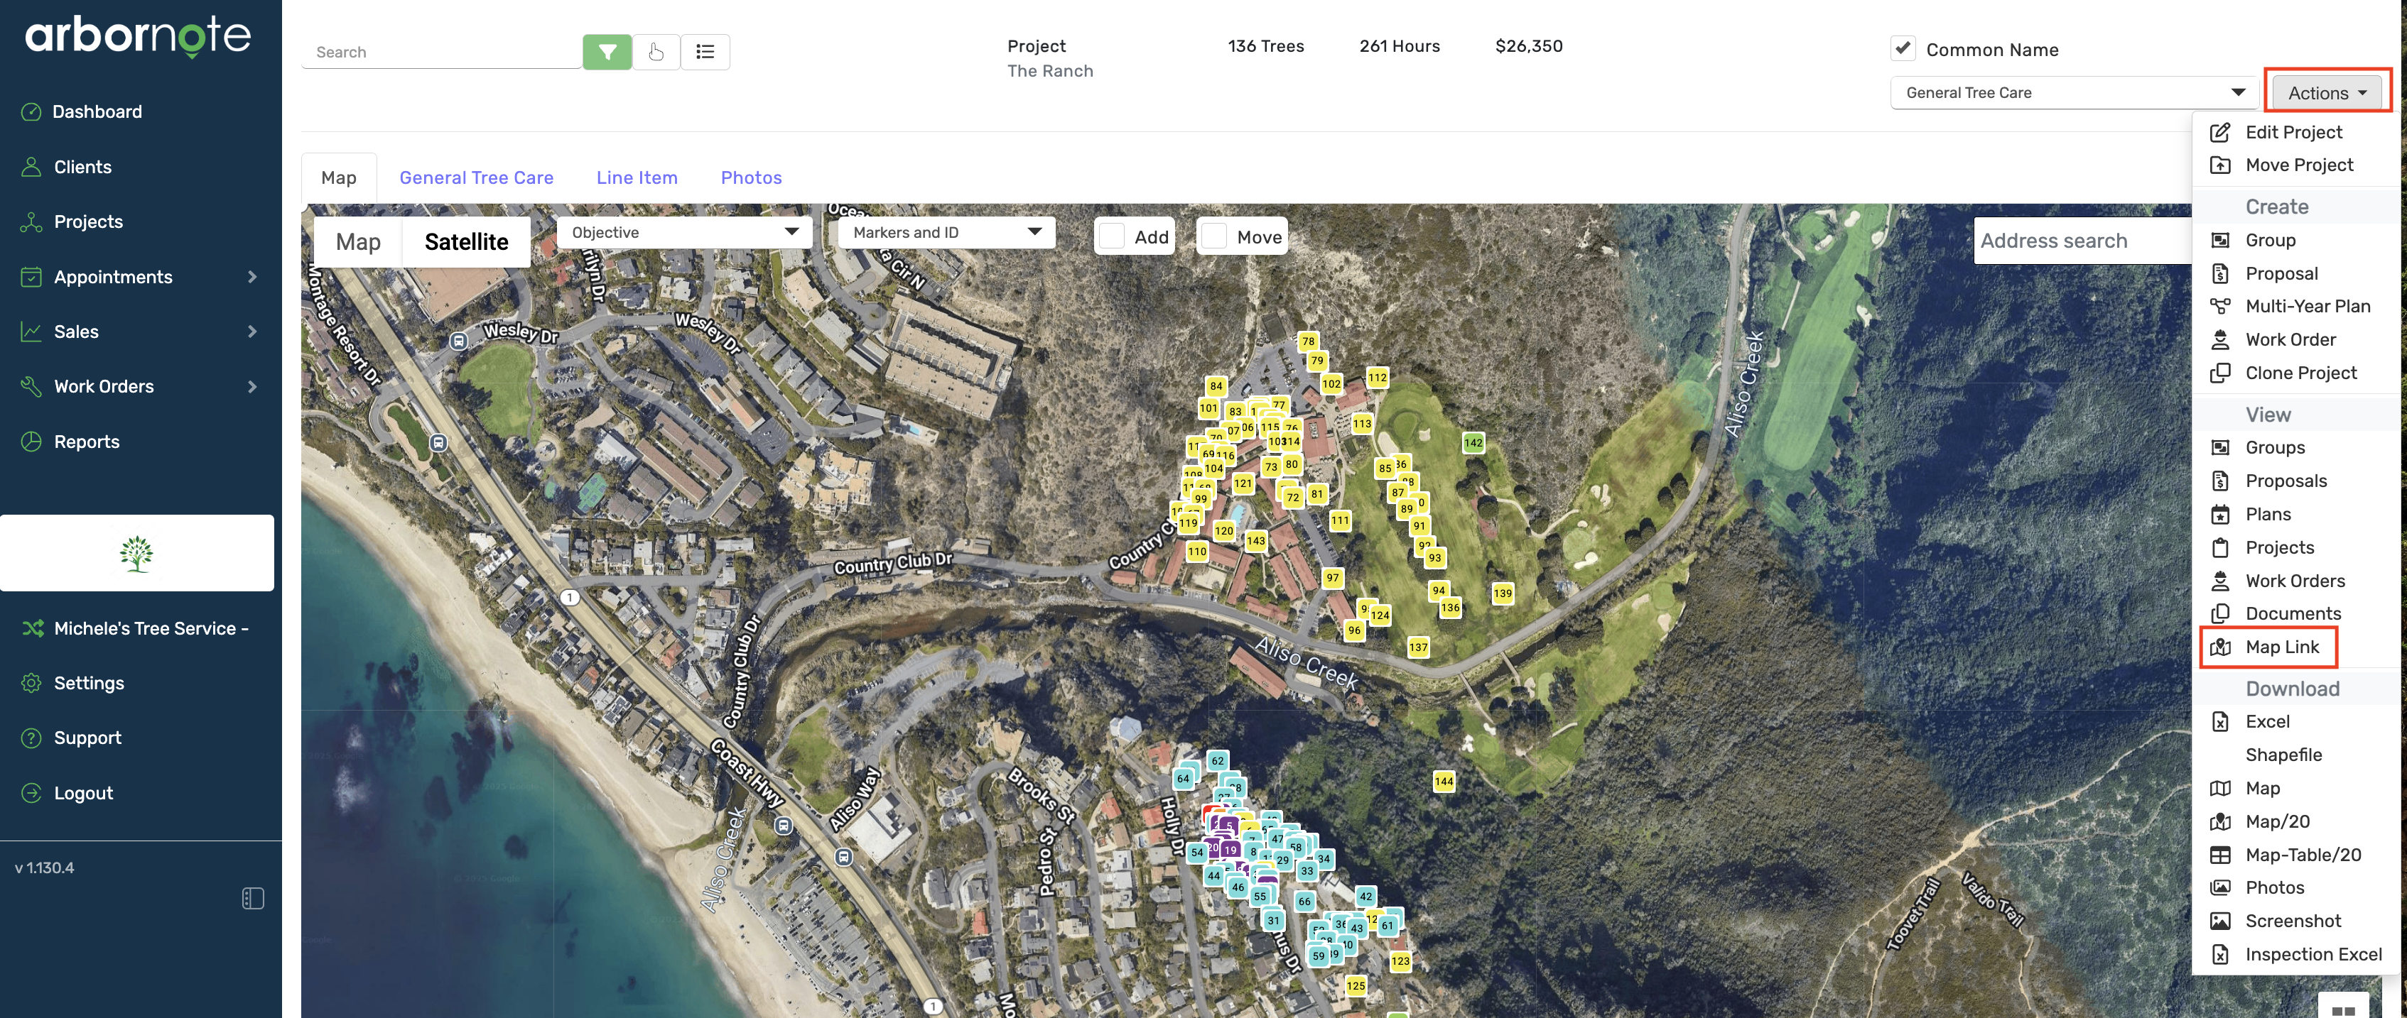This screenshot has height=1018, width=2407.
Task: Switch to Map base layer view
Action: pos(358,242)
